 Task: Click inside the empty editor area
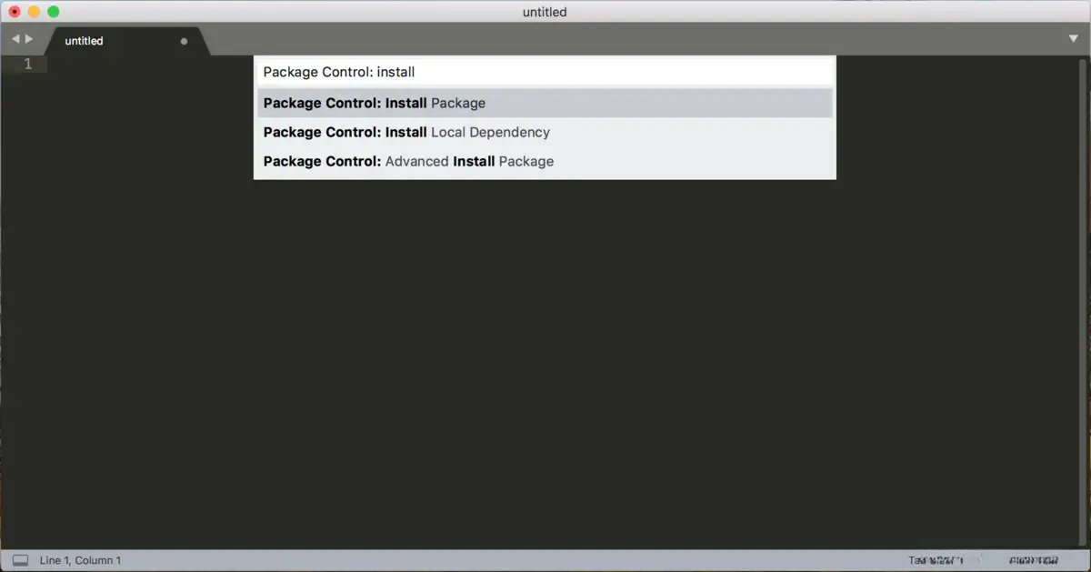[x=545, y=364]
